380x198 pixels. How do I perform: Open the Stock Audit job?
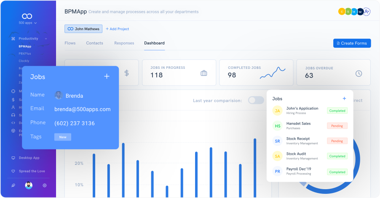click(x=296, y=154)
